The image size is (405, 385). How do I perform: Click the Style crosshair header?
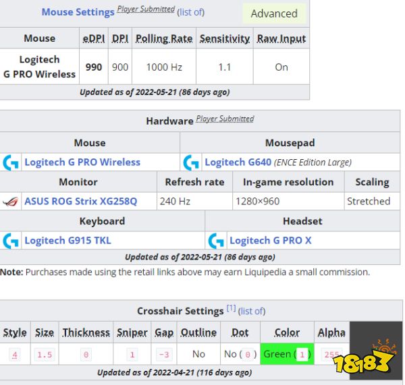(x=15, y=332)
